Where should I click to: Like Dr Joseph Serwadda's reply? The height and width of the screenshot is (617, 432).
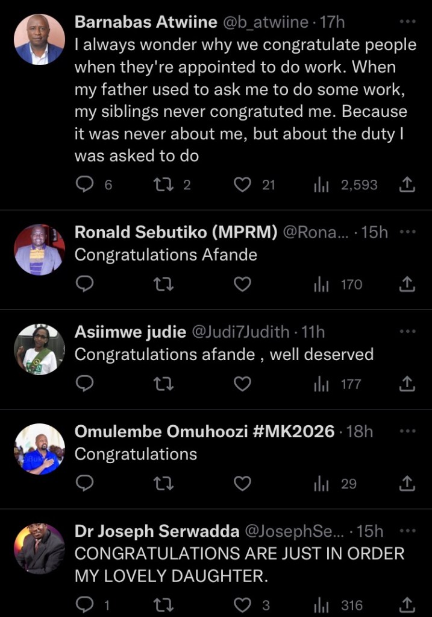pyautogui.click(x=242, y=605)
